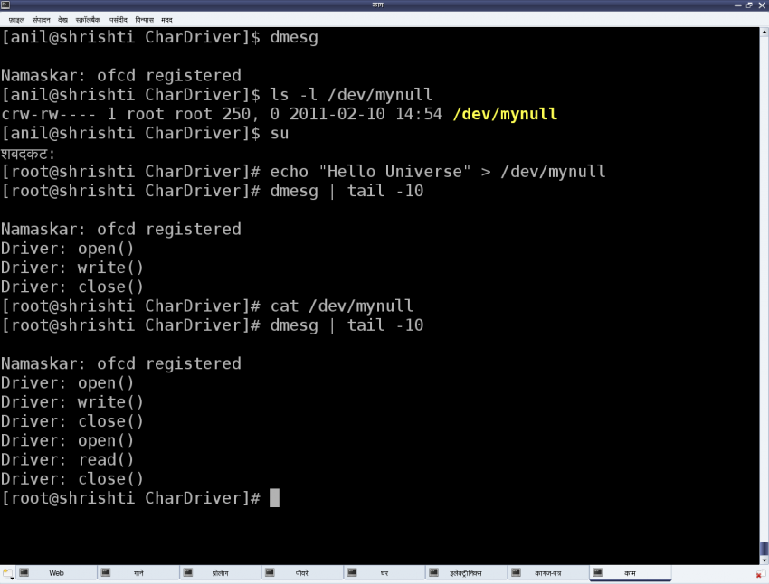Click the highlighted /dev/mynull text in terminal
Image resolution: width=769 pixels, height=584 pixels.
click(x=505, y=114)
